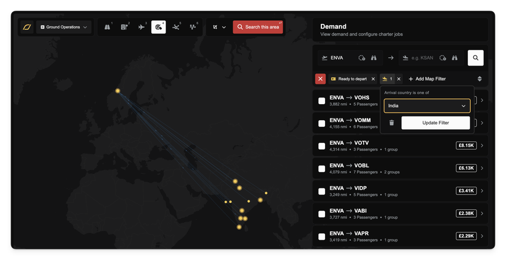The height and width of the screenshot is (260, 506).
Task: Clear all filters with red X button
Action: coord(320,79)
